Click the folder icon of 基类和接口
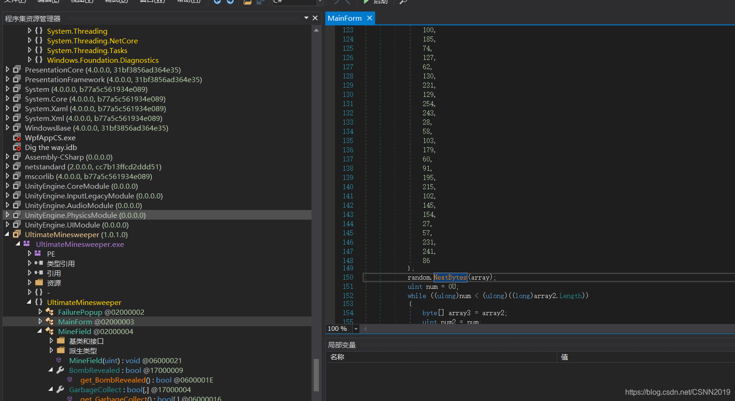Screen dimensions: 735x401 pyautogui.click(x=61, y=341)
